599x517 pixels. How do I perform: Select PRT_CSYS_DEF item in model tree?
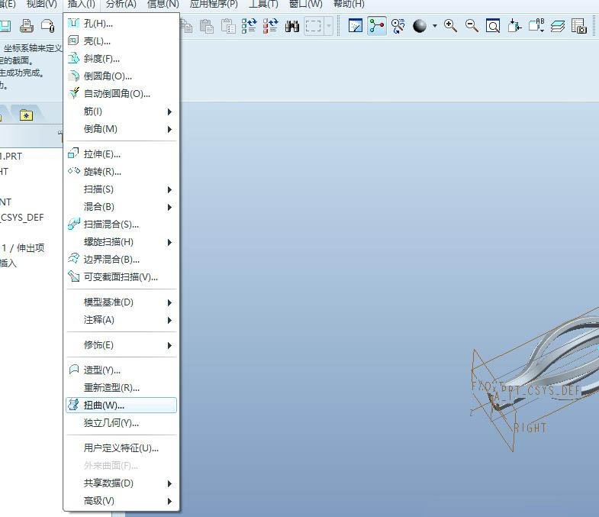pyautogui.click(x=22, y=218)
